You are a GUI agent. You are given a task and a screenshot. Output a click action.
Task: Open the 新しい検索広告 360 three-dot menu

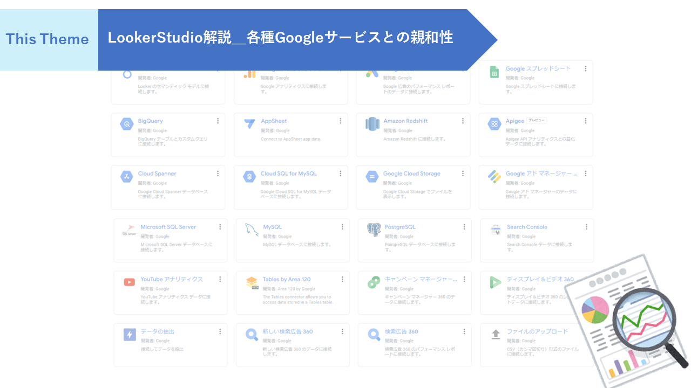point(342,331)
